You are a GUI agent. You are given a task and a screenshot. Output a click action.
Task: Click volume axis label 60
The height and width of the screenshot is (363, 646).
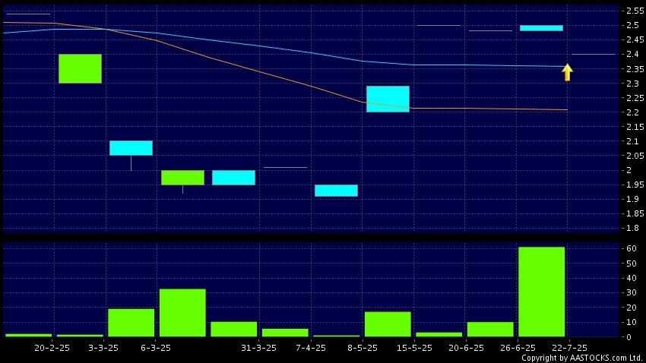click(631, 248)
